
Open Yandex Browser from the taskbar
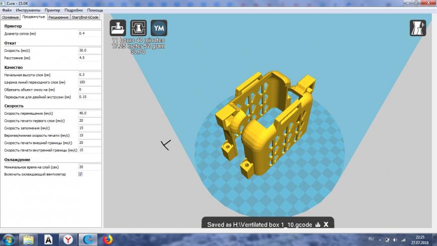click(x=68, y=239)
